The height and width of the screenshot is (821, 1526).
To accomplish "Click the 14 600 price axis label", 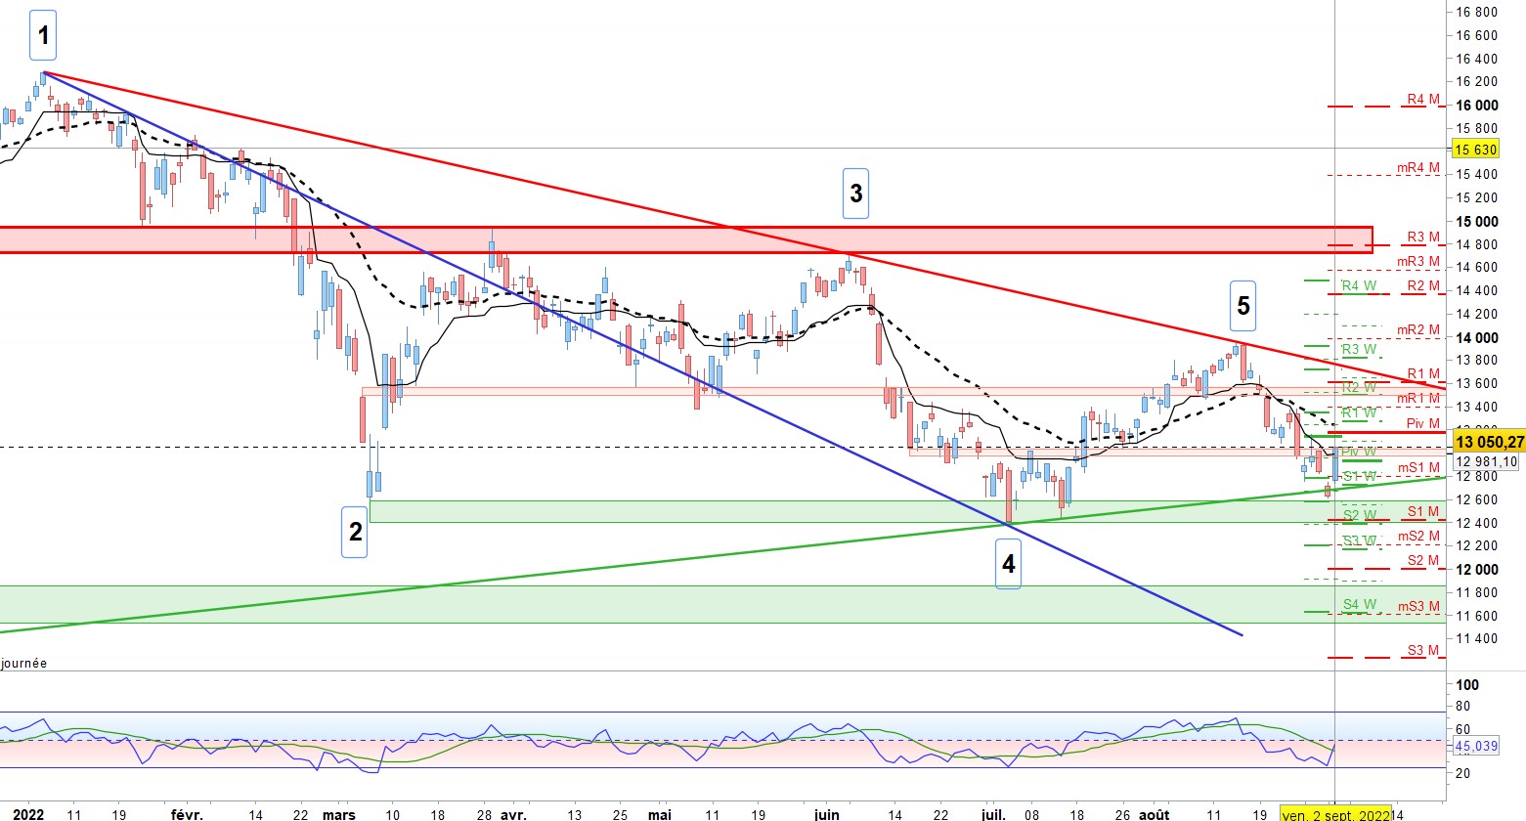I will pyautogui.click(x=1477, y=268).
